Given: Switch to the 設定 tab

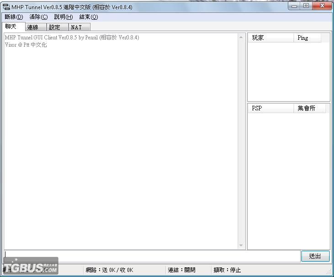Looking at the screenshot, I should [x=57, y=27].
